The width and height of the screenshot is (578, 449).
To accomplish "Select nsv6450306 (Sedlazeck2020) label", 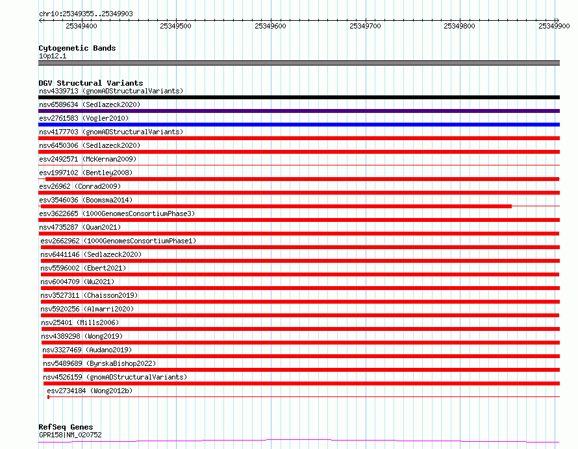I will pyautogui.click(x=90, y=145).
